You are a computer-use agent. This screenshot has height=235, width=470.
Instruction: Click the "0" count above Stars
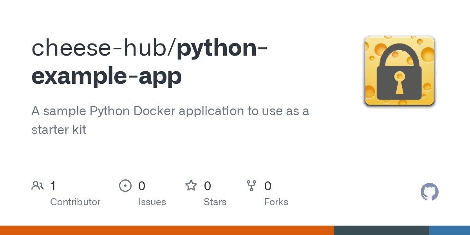point(208,186)
